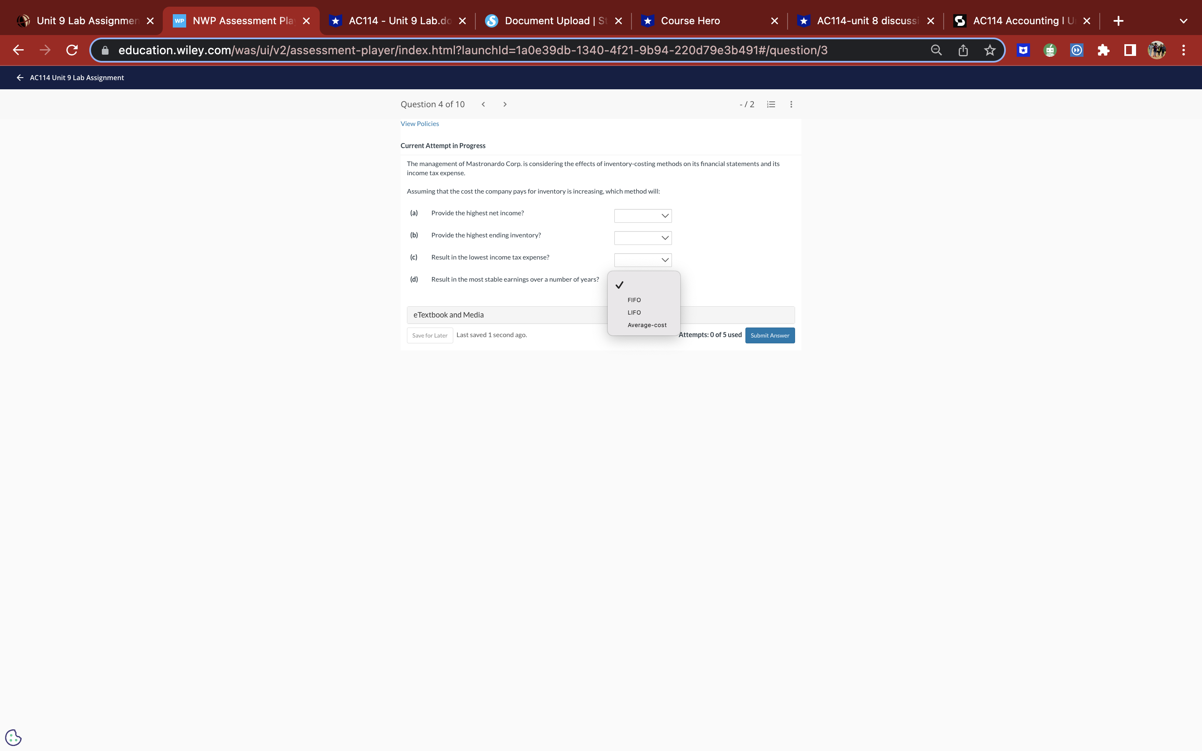Image resolution: width=1202 pixels, height=751 pixels.
Task: Switch to the Course Hero tab
Action: pyautogui.click(x=690, y=20)
